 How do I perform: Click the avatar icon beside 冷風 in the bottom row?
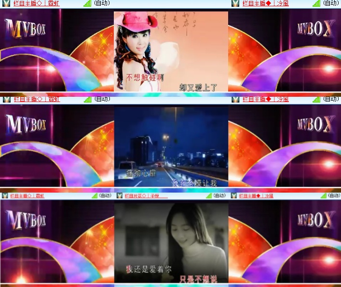(x=234, y=196)
